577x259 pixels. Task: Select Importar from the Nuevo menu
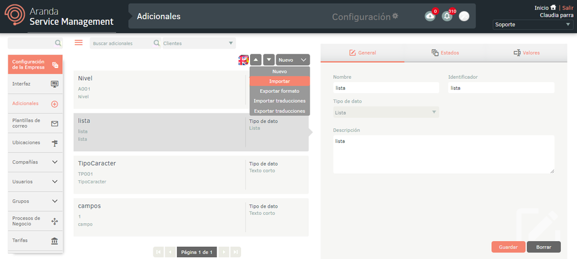click(x=279, y=81)
